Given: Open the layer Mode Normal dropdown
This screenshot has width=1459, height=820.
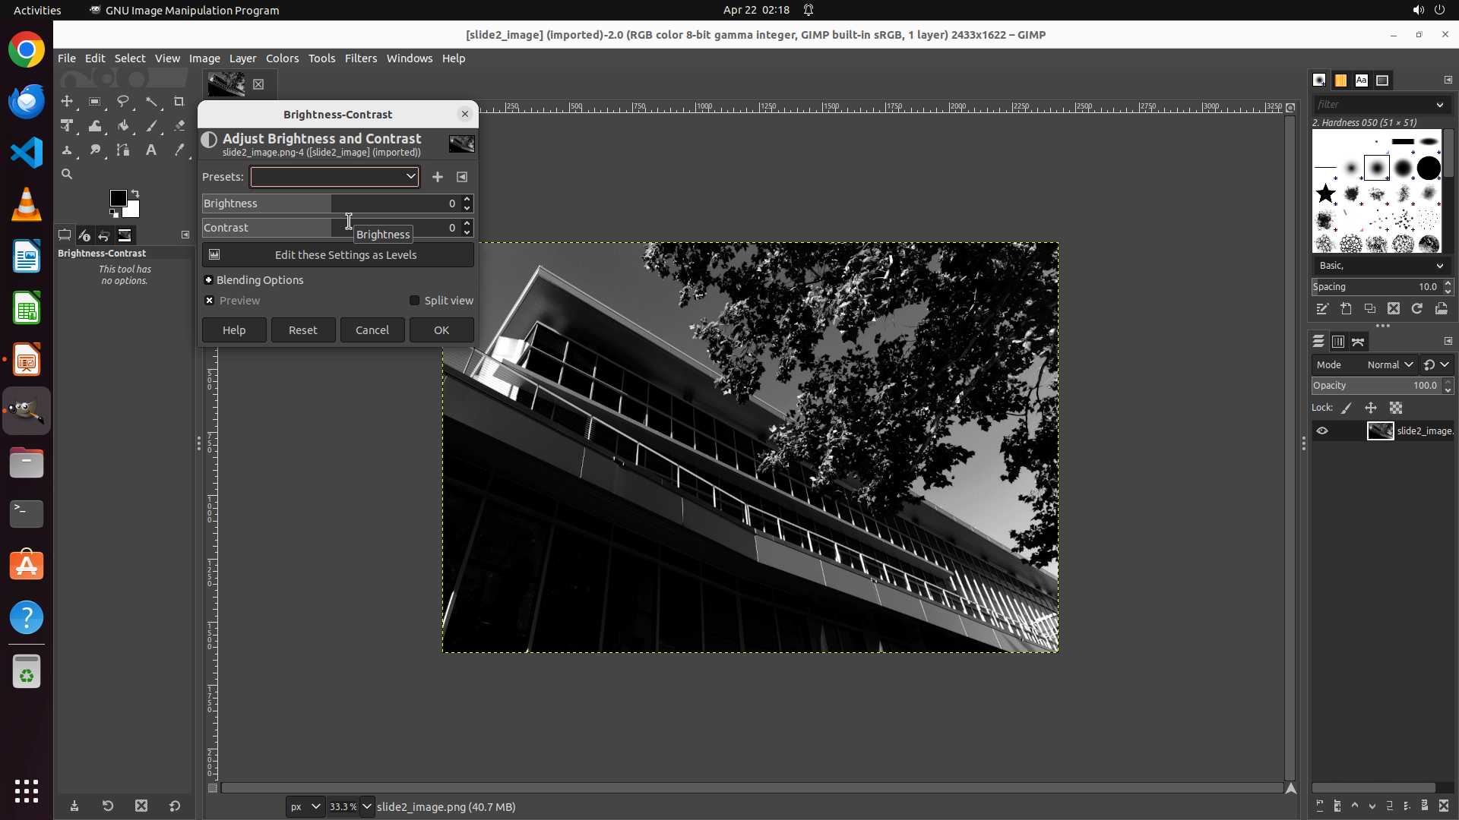Looking at the screenshot, I should point(1390,365).
